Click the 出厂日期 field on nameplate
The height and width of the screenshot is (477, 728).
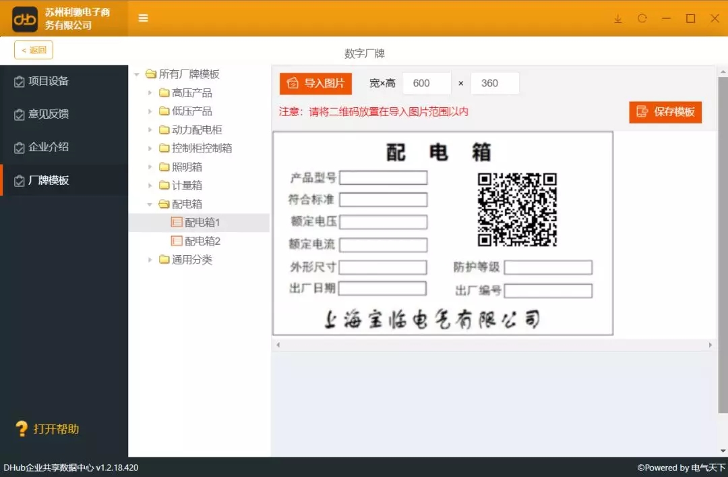click(x=383, y=288)
